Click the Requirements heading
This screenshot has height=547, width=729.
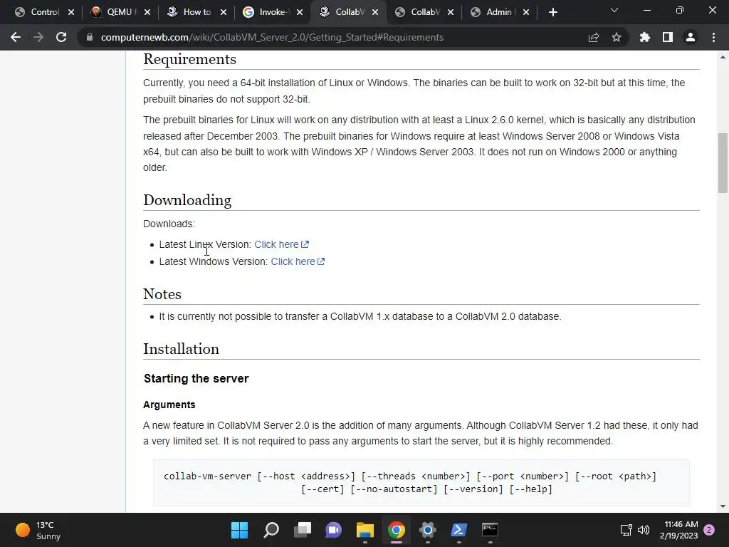[x=189, y=59]
